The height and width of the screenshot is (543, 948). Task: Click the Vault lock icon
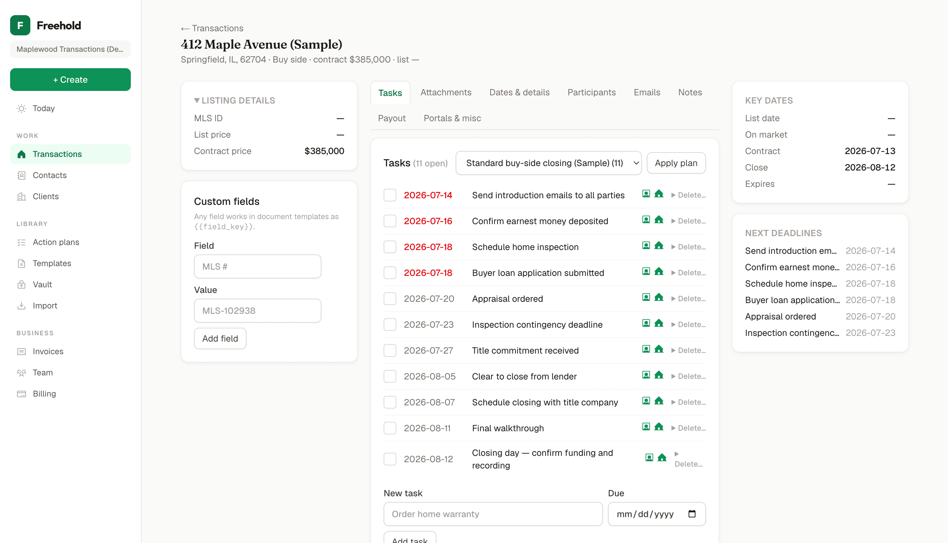(22, 284)
